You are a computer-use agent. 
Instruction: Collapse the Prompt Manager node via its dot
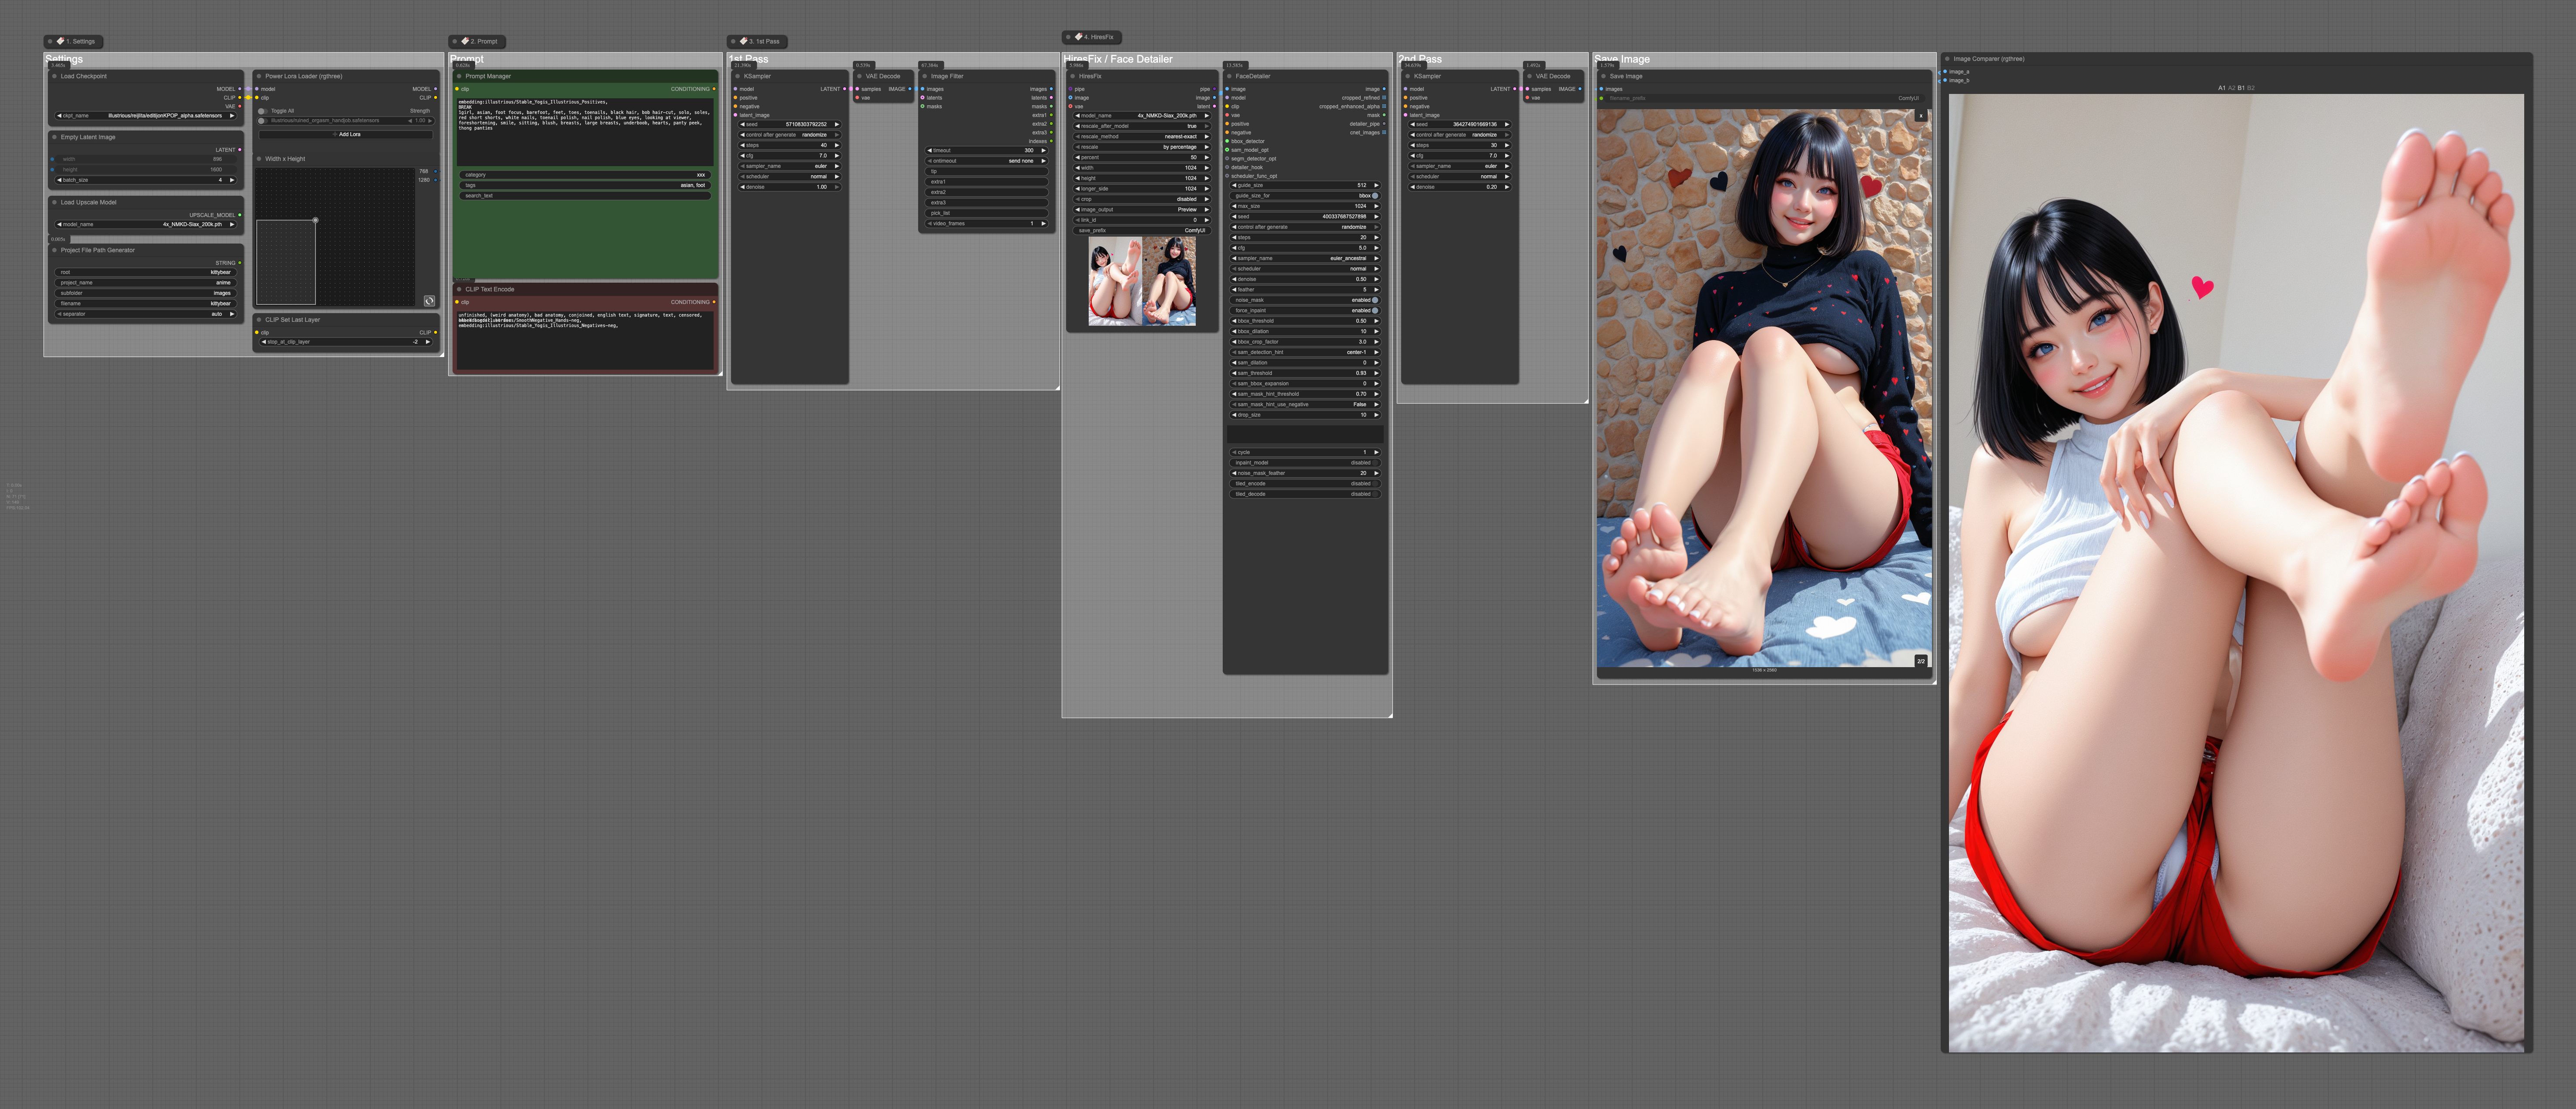coord(459,76)
